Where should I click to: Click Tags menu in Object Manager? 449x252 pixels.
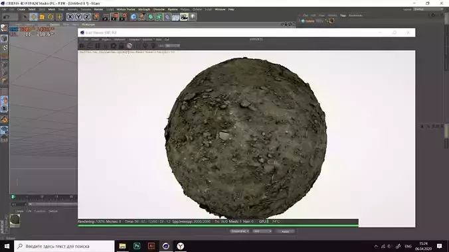pyautogui.click(x=343, y=15)
